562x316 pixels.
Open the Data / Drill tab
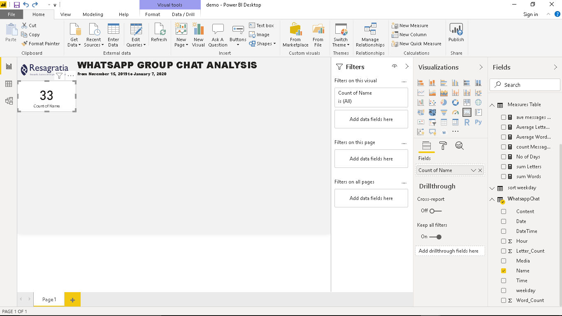click(183, 14)
